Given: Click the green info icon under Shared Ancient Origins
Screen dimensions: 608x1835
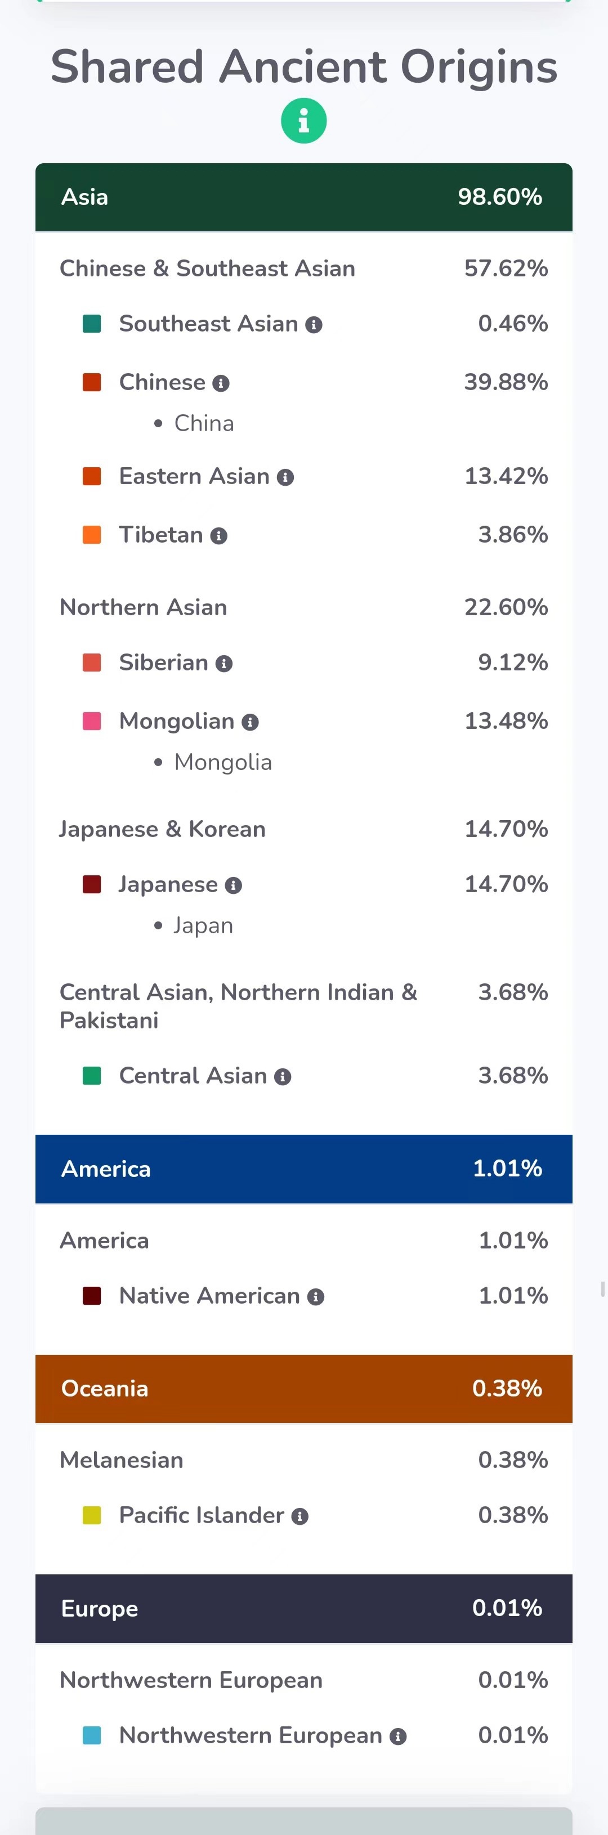Looking at the screenshot, I should point(303,120).
